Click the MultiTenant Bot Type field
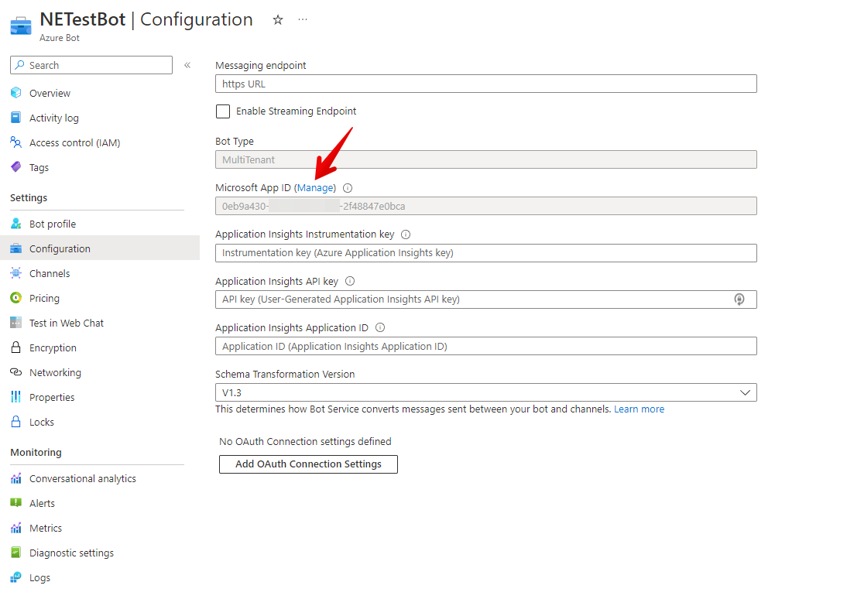This screenshot has height=599, width=847. point(485,159)
